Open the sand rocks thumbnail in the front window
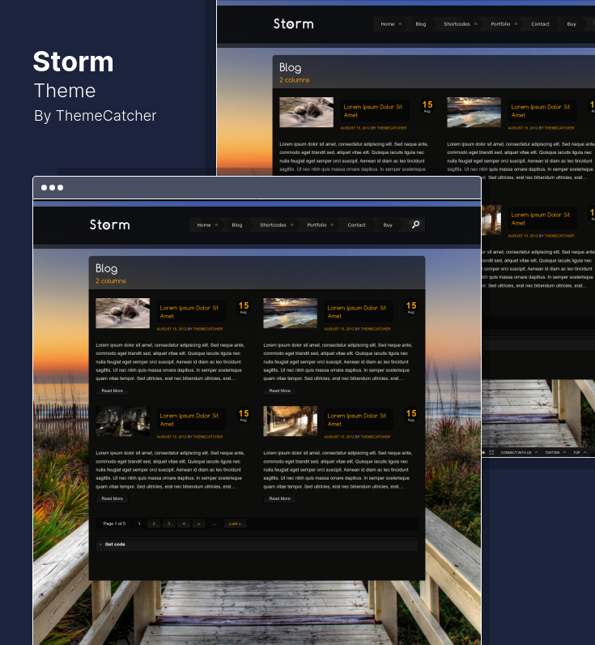 click(x=122, y=313)
